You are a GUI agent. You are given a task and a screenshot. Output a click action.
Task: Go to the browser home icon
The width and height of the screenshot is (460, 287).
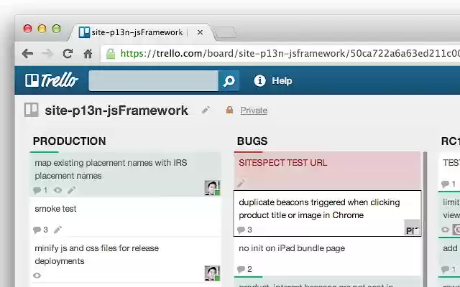click(x=88, y=54)
